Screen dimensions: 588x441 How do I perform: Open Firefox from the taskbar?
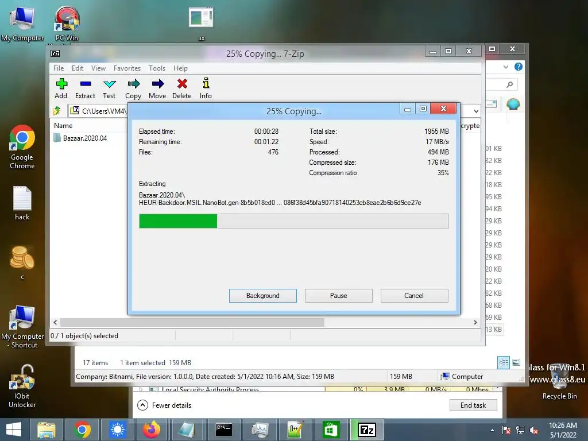tap(152, 430)
